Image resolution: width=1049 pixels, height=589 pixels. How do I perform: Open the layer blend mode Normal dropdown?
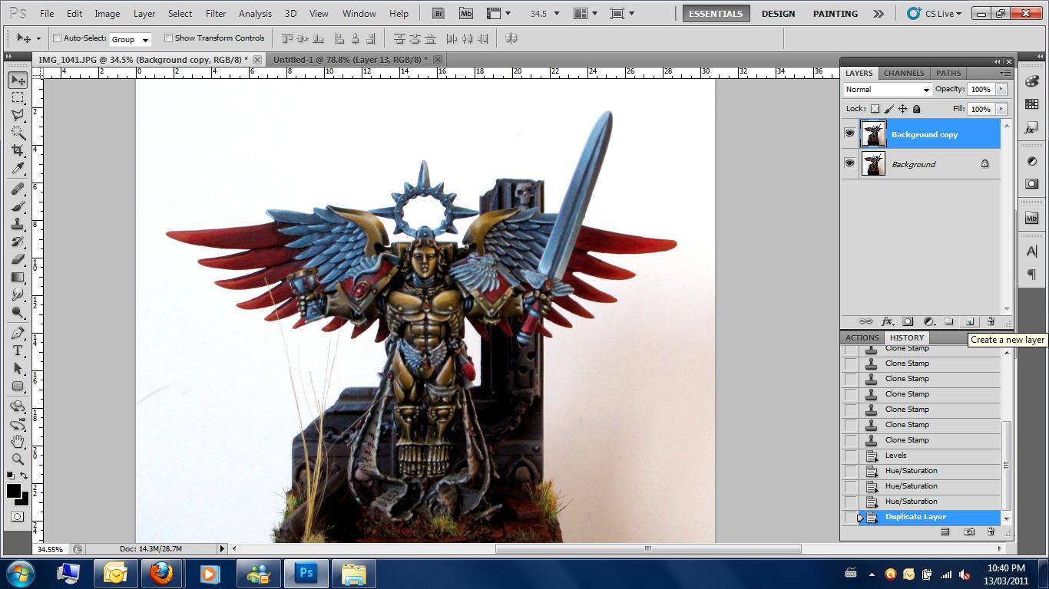[887, 89]
